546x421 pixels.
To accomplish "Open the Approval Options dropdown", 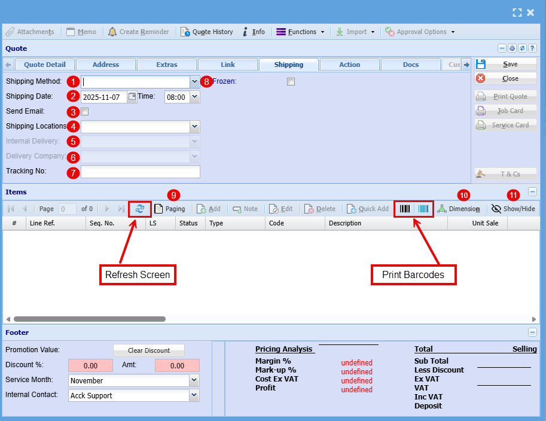I will (x=420, y=32).
